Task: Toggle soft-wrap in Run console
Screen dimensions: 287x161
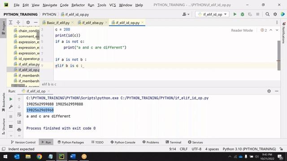Action: click(x=19, y=114)
